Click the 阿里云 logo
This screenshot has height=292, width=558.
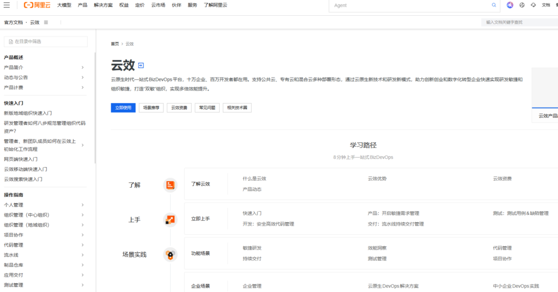click(x=37, y=5)
